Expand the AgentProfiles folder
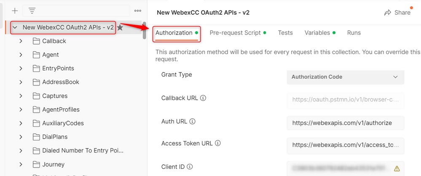Screen dimensions: 421x176 (x=21, y=109)
